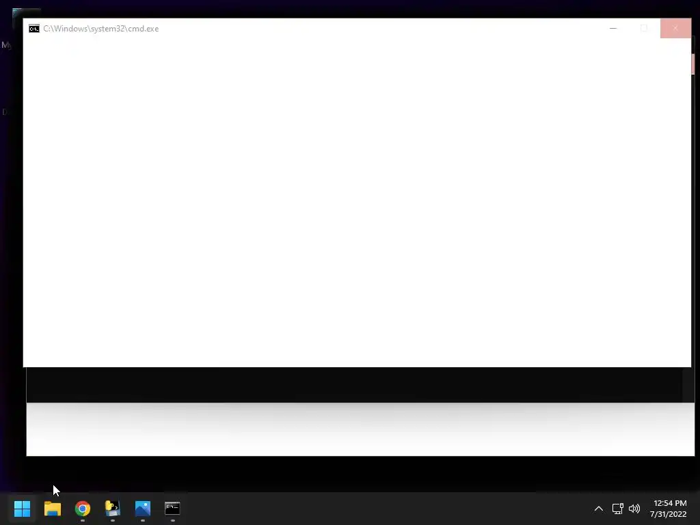
Task: Switch to the cmd.exe taskbar icon
Action: (172, 509)
